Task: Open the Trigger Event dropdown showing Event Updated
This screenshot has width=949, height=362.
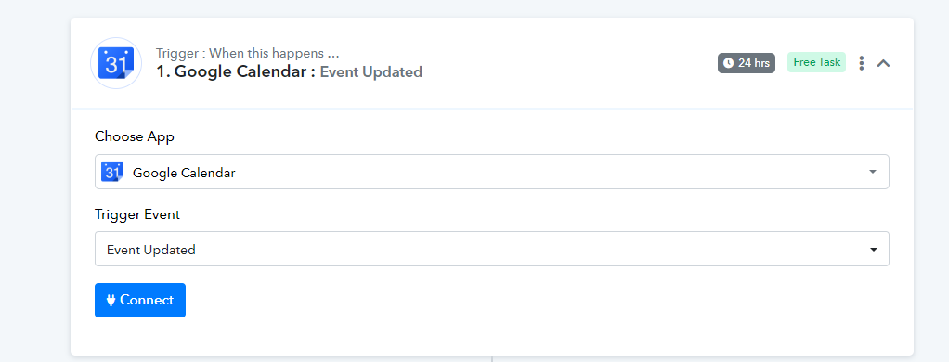Action: (491, 249)
